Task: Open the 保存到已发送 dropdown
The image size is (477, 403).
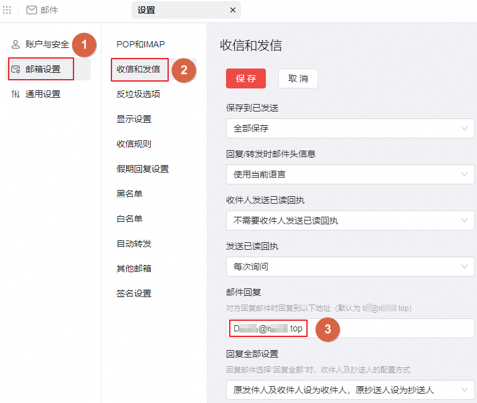Action: pyautogui.click(x=350, y=128)
